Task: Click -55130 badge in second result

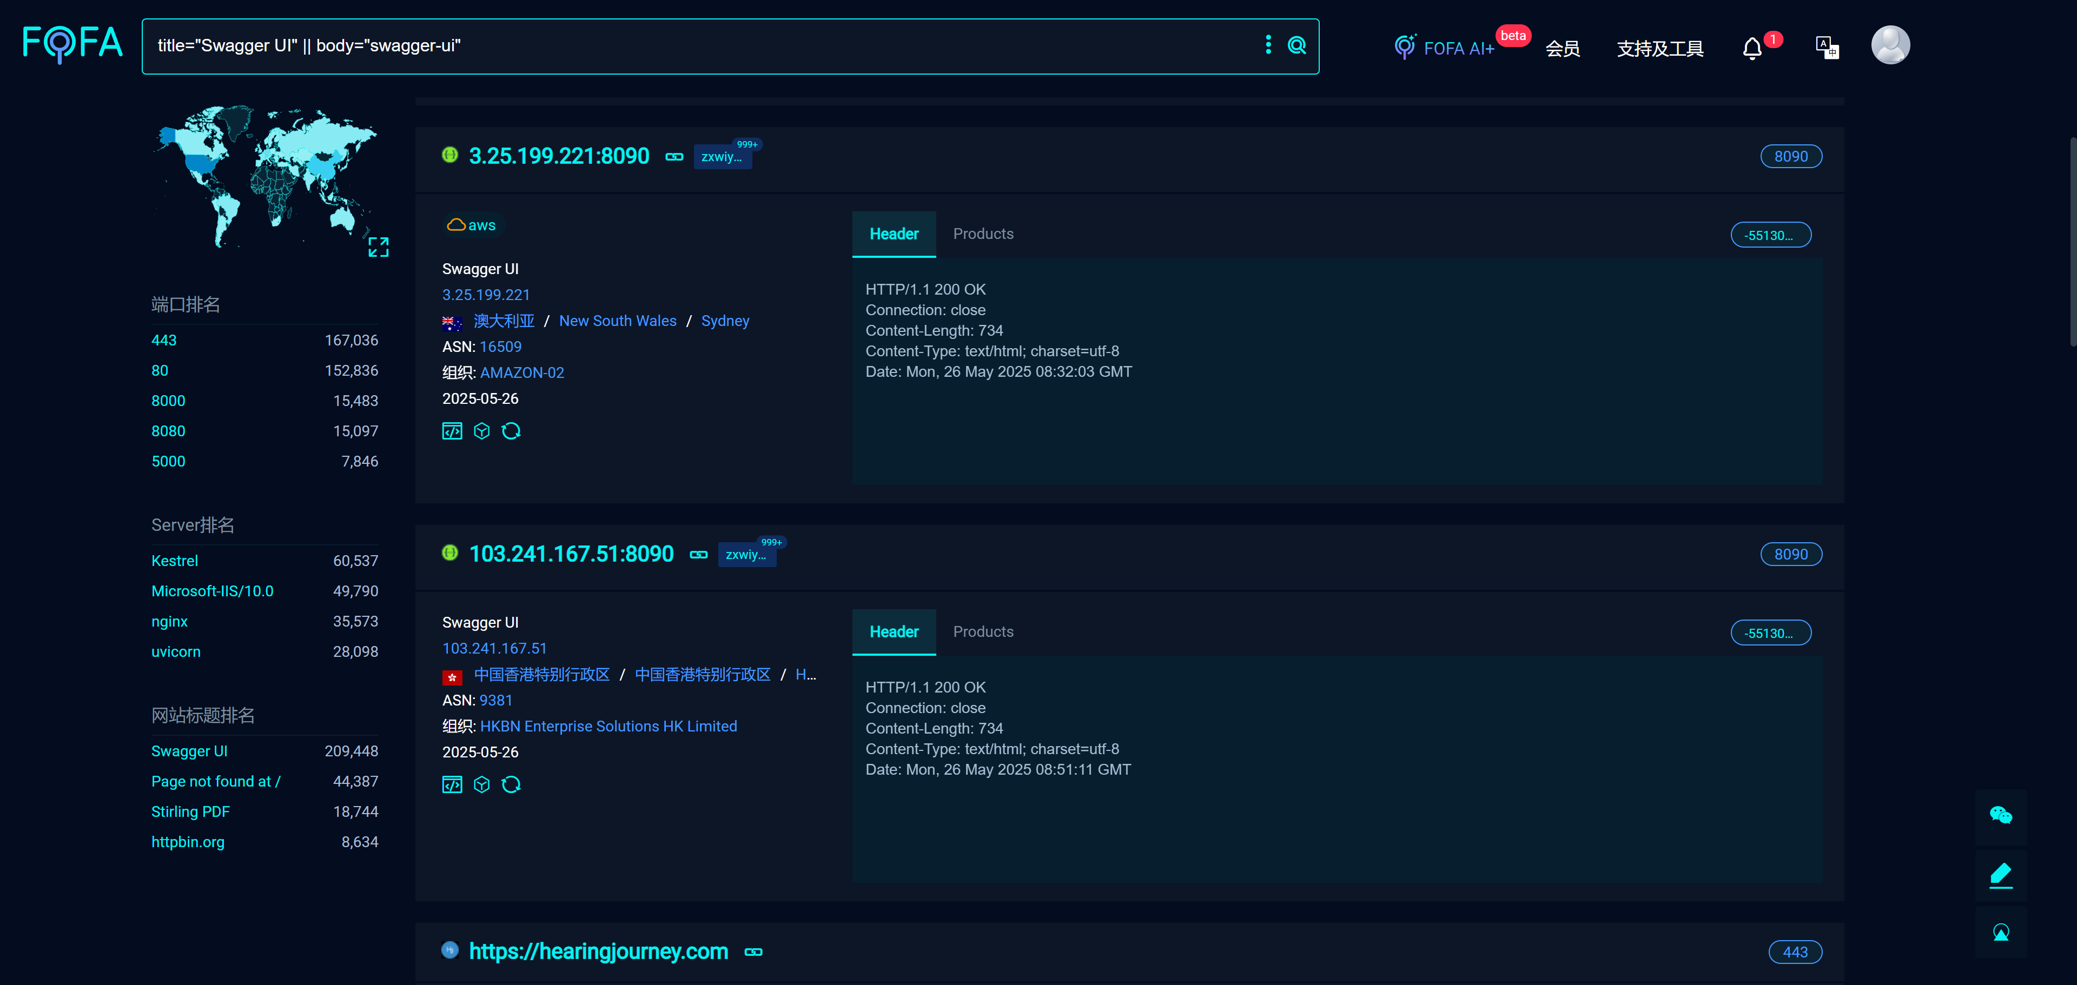Action: click(1771, 634)
